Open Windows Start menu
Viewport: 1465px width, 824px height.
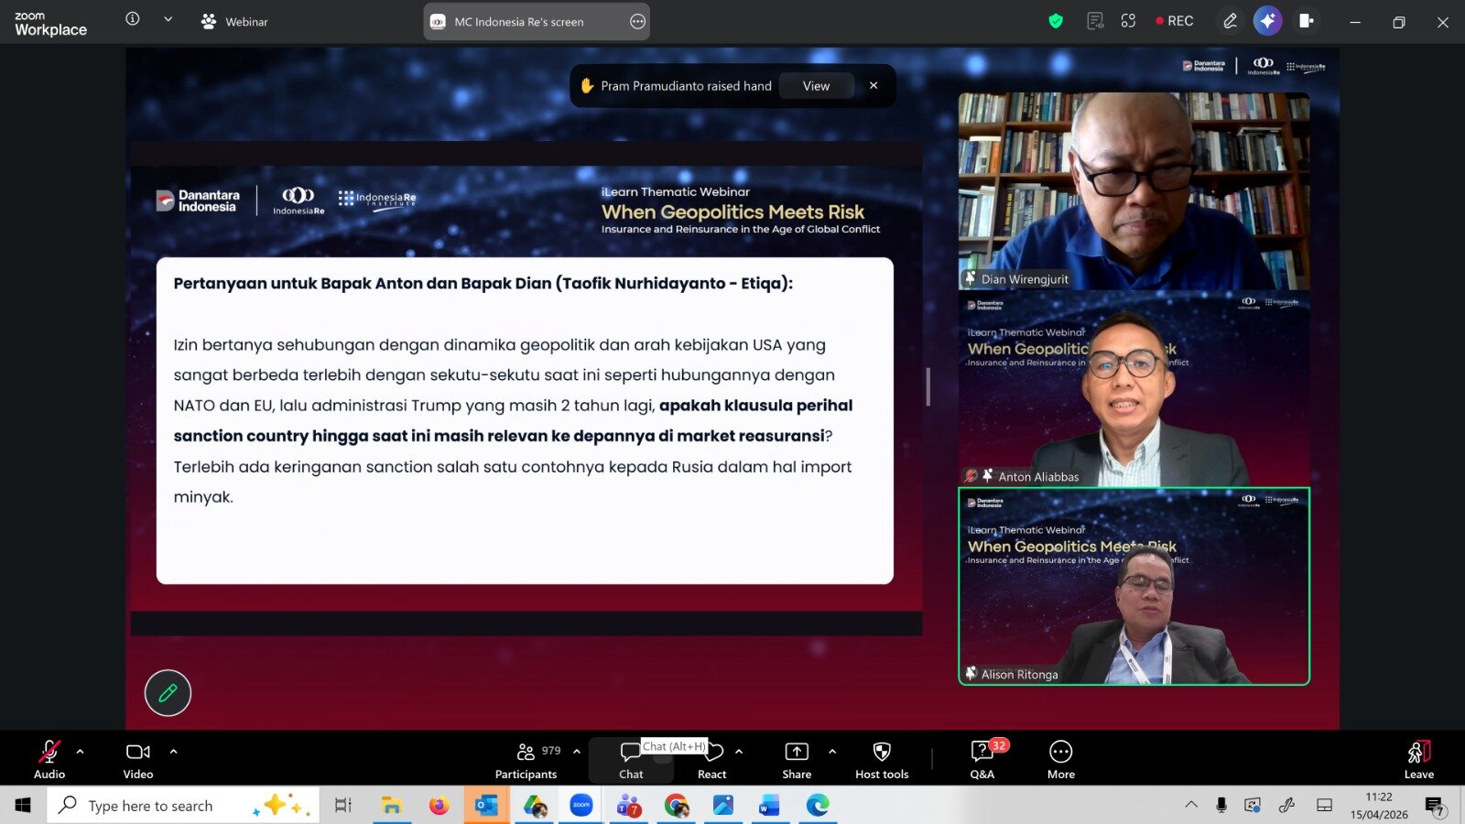point(23,806)
